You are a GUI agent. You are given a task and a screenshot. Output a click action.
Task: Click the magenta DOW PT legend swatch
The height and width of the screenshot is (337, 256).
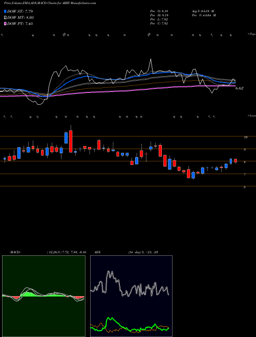6,23
